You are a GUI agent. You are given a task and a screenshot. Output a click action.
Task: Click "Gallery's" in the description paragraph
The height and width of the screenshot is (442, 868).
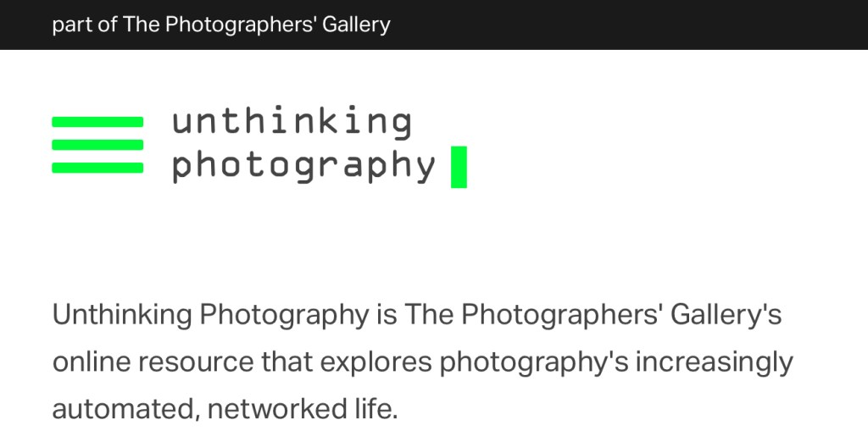pyautogui.click(x=726, y=315)
